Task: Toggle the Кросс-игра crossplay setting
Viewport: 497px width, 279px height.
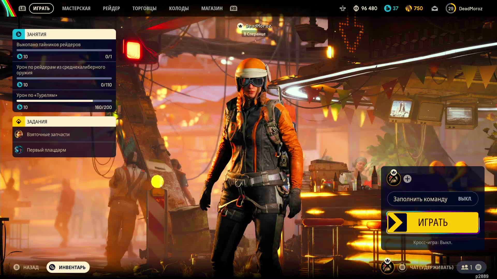Action: (x=433, y=243)
